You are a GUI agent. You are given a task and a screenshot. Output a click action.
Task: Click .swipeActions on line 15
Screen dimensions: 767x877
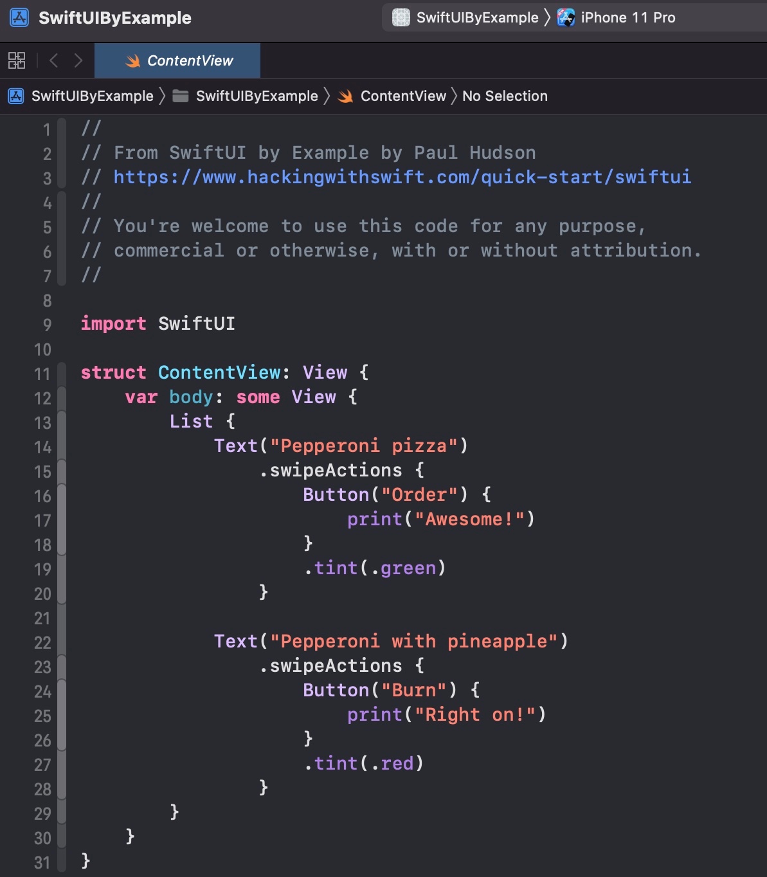(330, 470)
